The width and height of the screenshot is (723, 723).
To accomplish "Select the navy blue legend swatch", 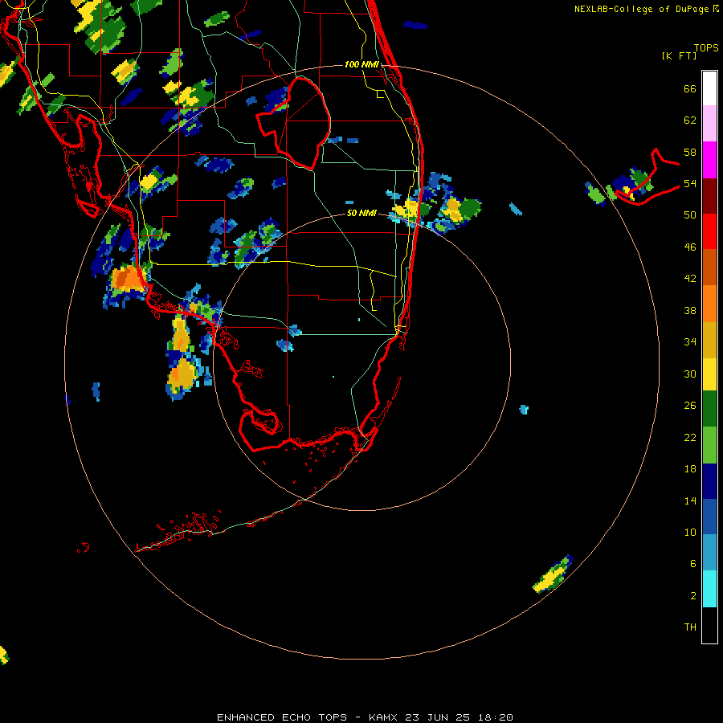I will [709, 481].
